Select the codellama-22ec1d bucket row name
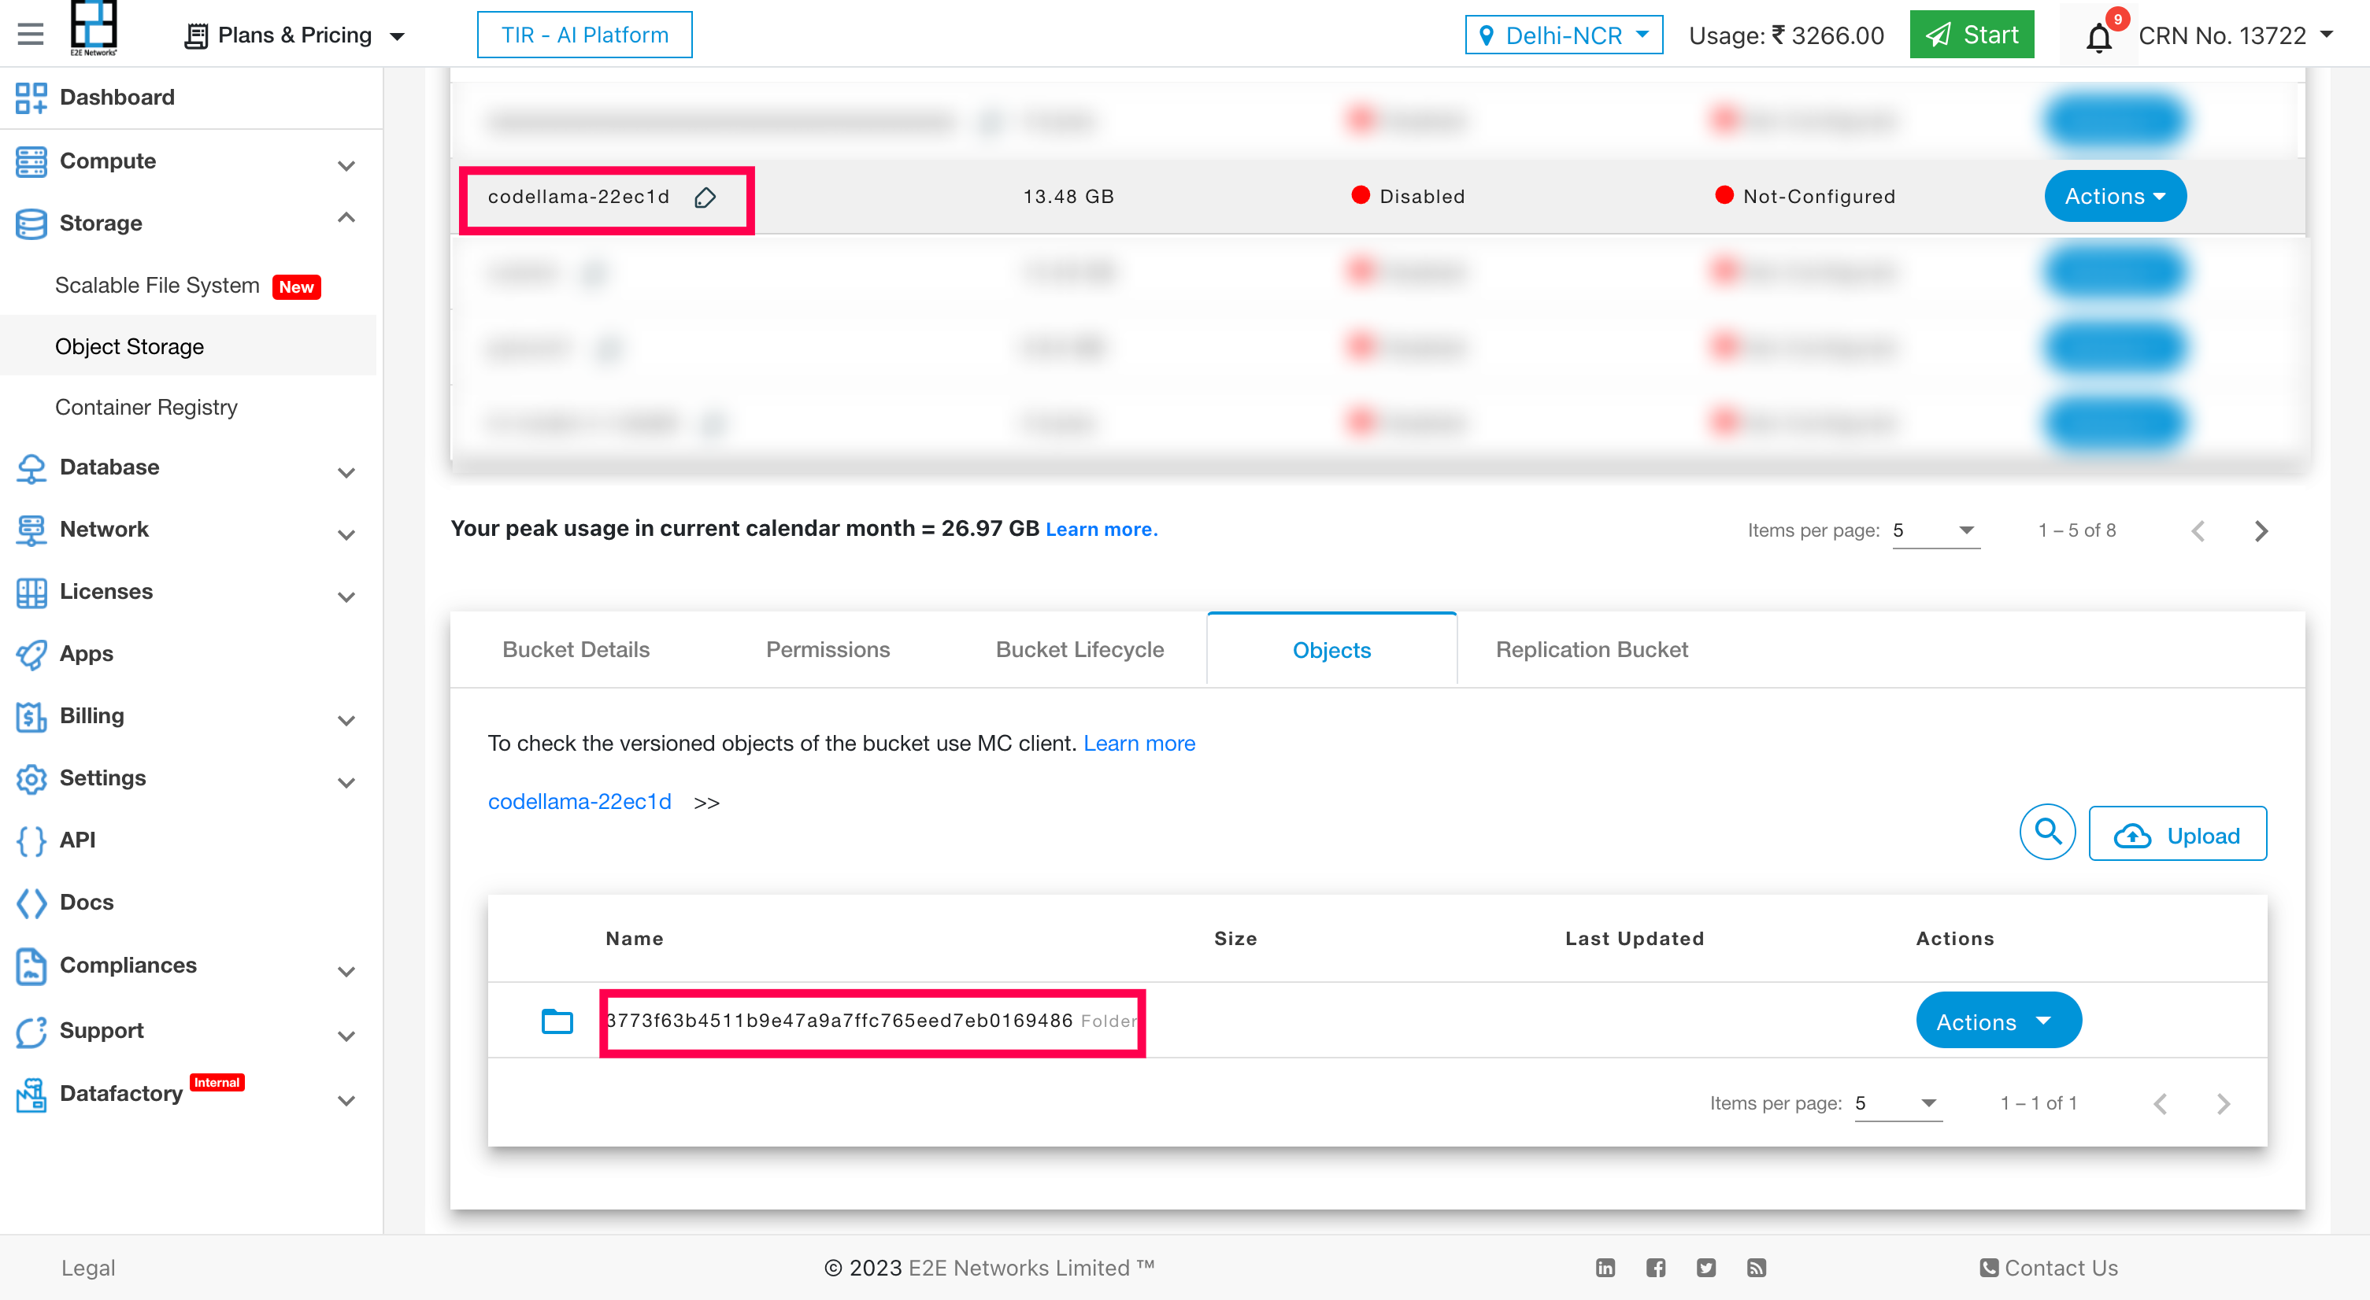The image size is (2370, 1300). pyautogui.click(x=579, y=197)
